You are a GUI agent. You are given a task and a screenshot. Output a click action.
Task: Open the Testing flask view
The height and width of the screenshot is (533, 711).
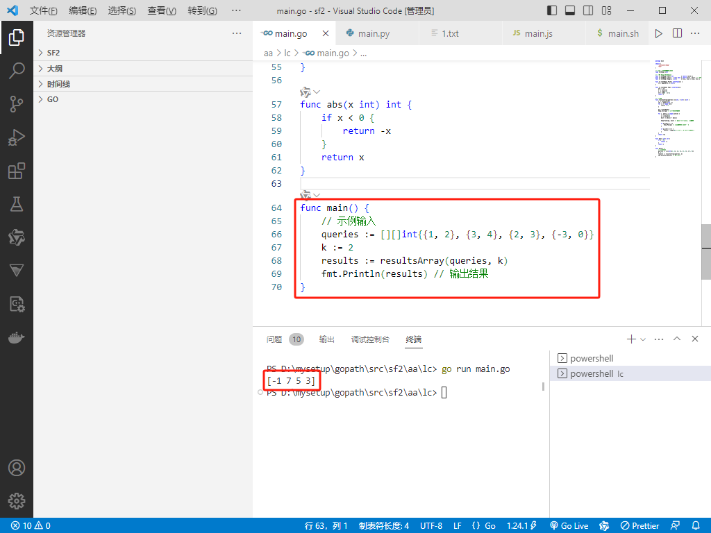17,205
